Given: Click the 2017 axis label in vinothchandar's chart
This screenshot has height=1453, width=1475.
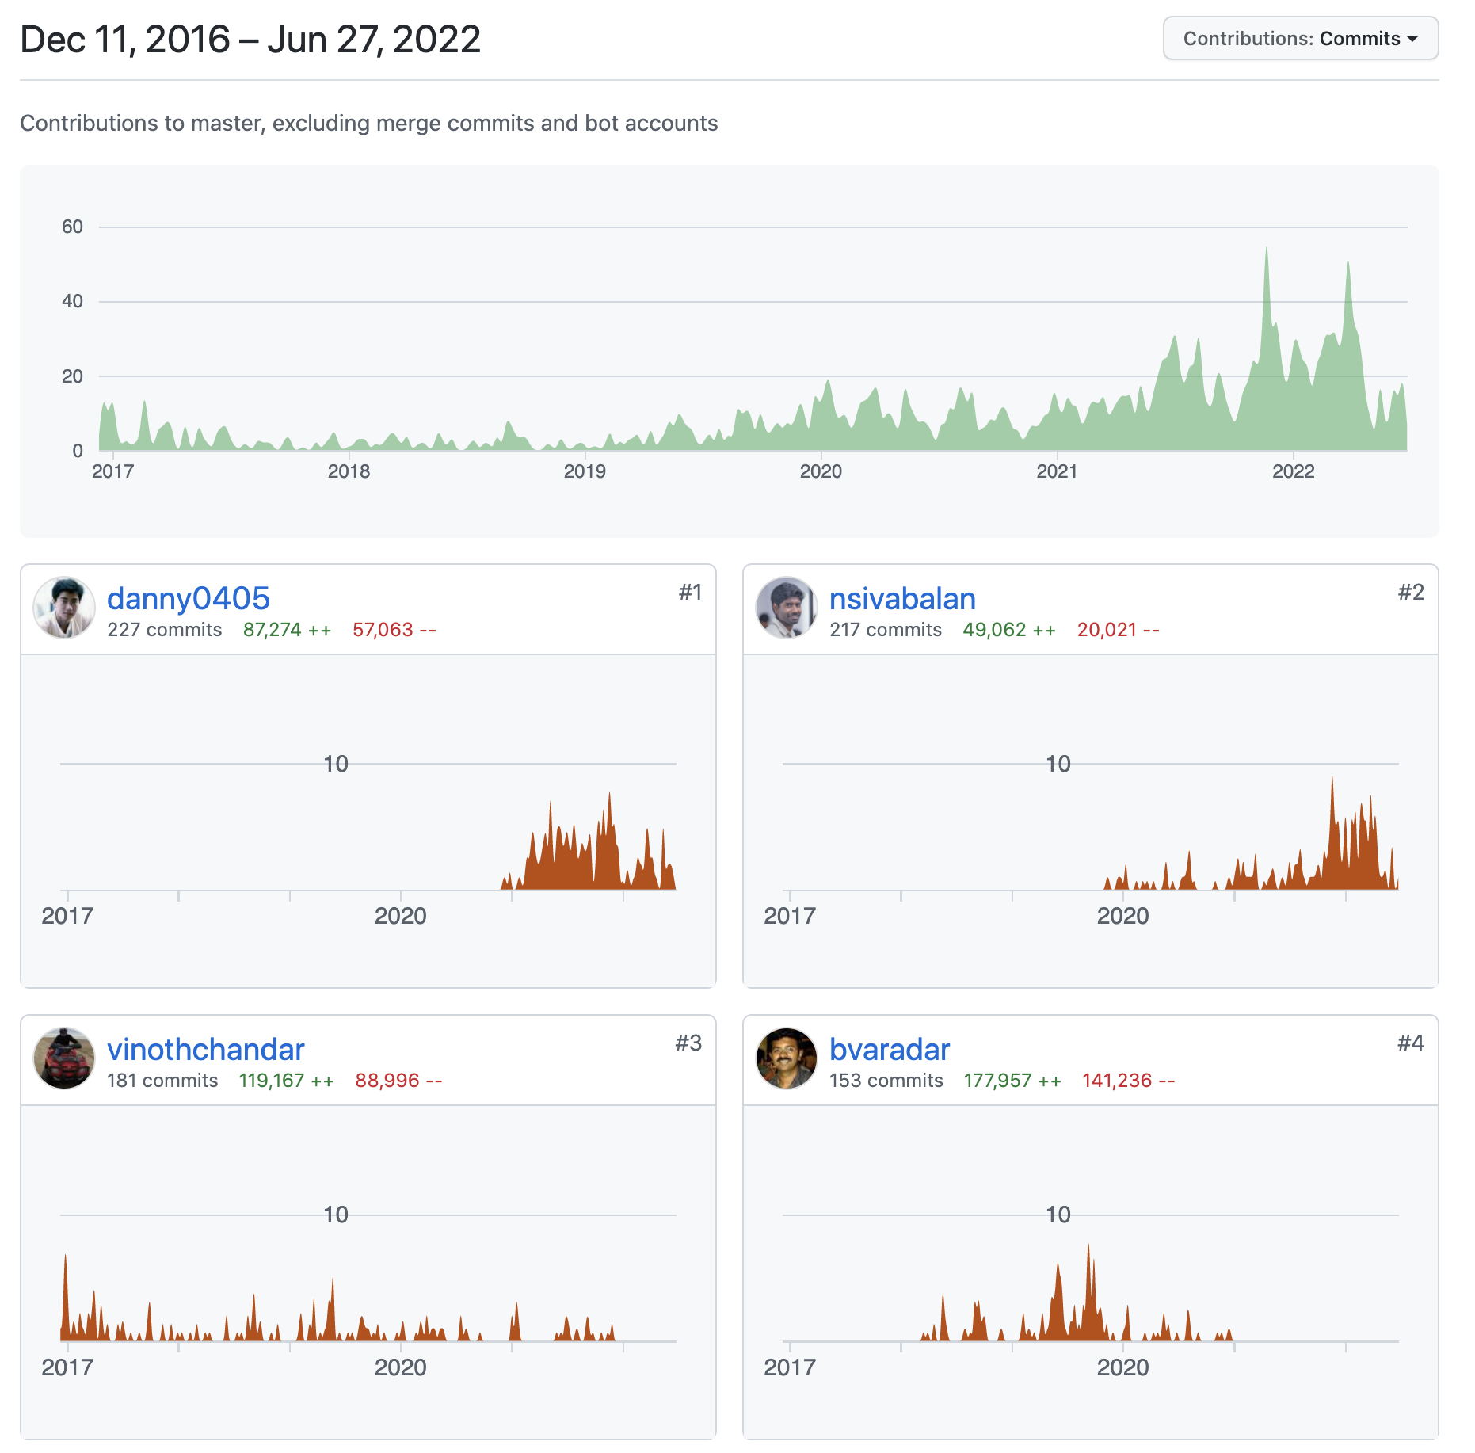Looking at the screenshot, I should click(67, 1367).
